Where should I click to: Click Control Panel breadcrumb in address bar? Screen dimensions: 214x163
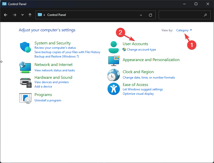pos(56,15)
